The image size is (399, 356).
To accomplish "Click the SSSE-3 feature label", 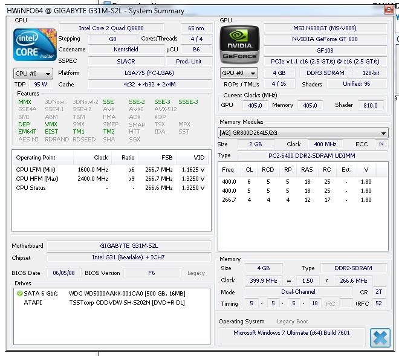I will (x=188, y=102).
